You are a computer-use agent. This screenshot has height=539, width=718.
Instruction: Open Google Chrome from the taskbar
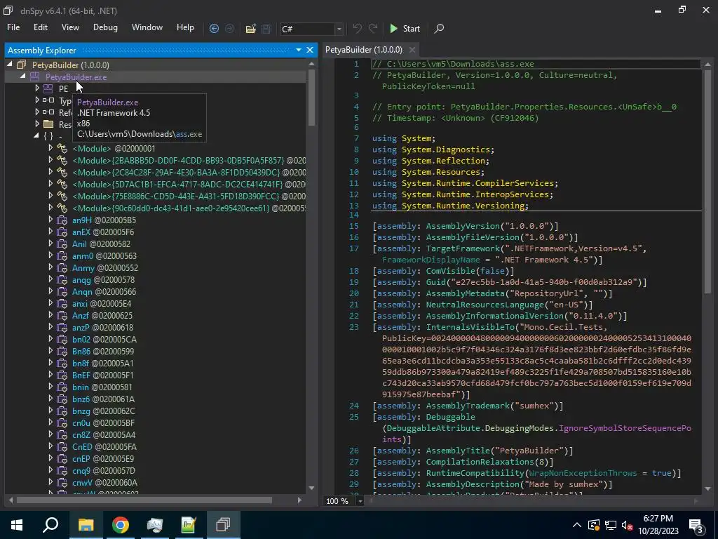point(120,525)
